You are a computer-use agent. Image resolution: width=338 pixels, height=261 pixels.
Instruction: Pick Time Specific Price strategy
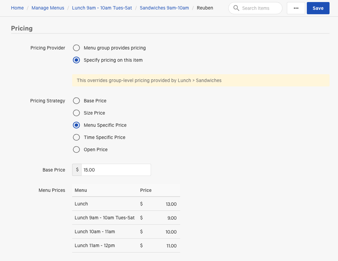[x=77, y=137]
